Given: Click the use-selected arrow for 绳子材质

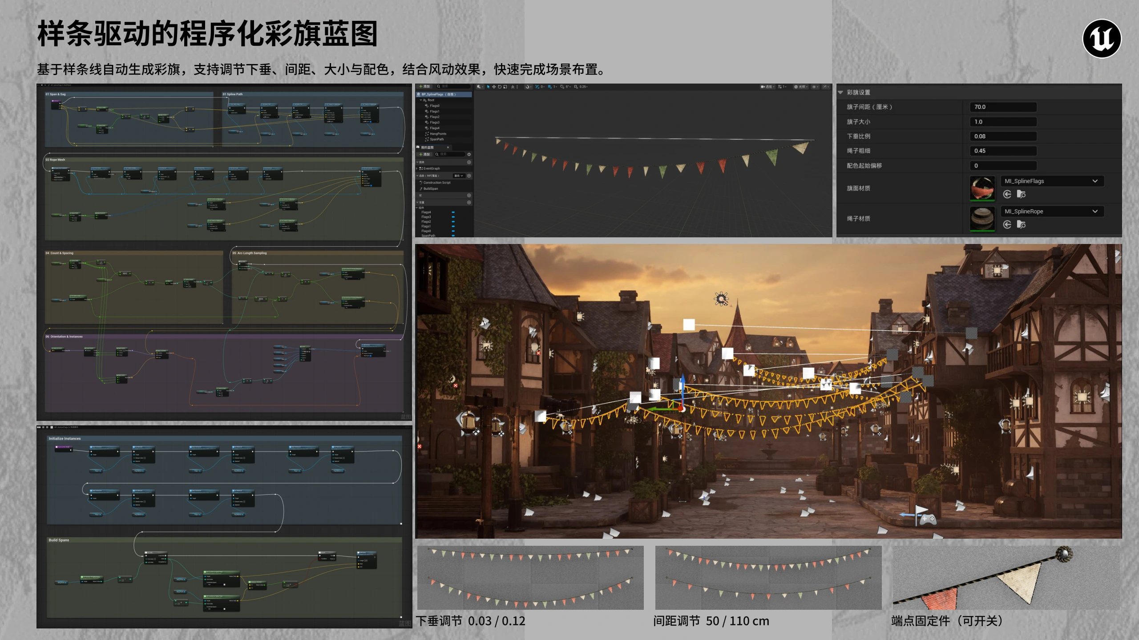Looking at the screenshot, I should pyautogui.click(x=1007, y=224).
